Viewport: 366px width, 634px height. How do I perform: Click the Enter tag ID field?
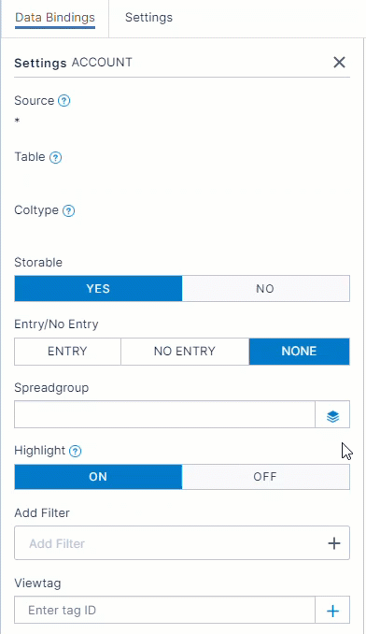click(164, 610)
